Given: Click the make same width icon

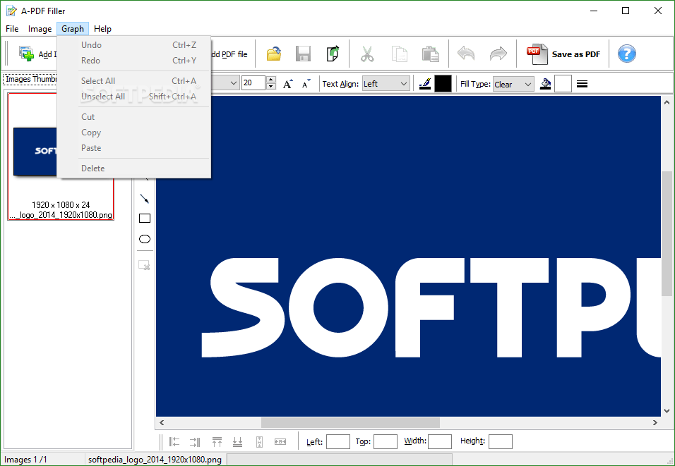Looking at the screenshot, I should point(280,441).
